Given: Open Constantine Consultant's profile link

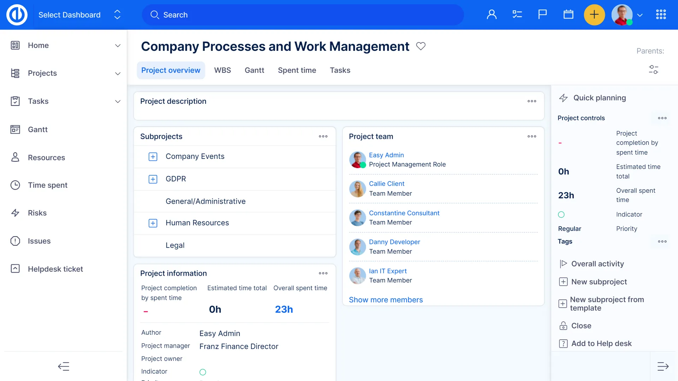Looking at the screenshot, I should click(x=404, y=213).
